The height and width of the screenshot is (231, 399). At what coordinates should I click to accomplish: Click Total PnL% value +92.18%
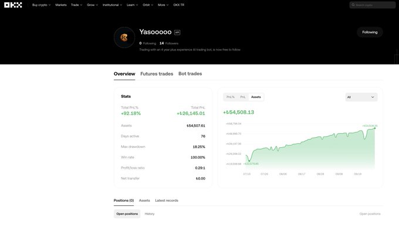131,113
